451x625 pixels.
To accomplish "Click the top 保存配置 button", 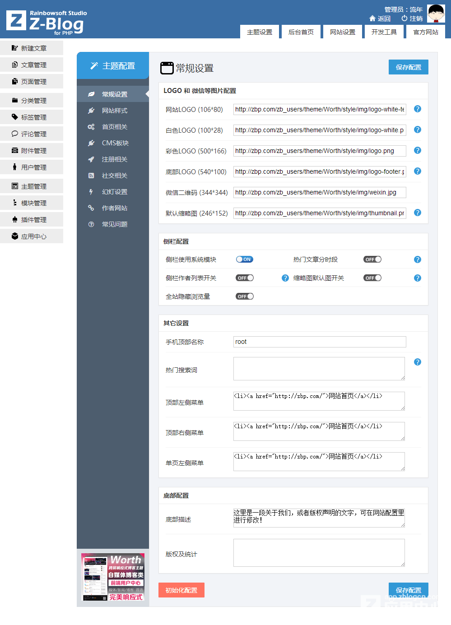I will pyautogui.click(x=408, y=67).
